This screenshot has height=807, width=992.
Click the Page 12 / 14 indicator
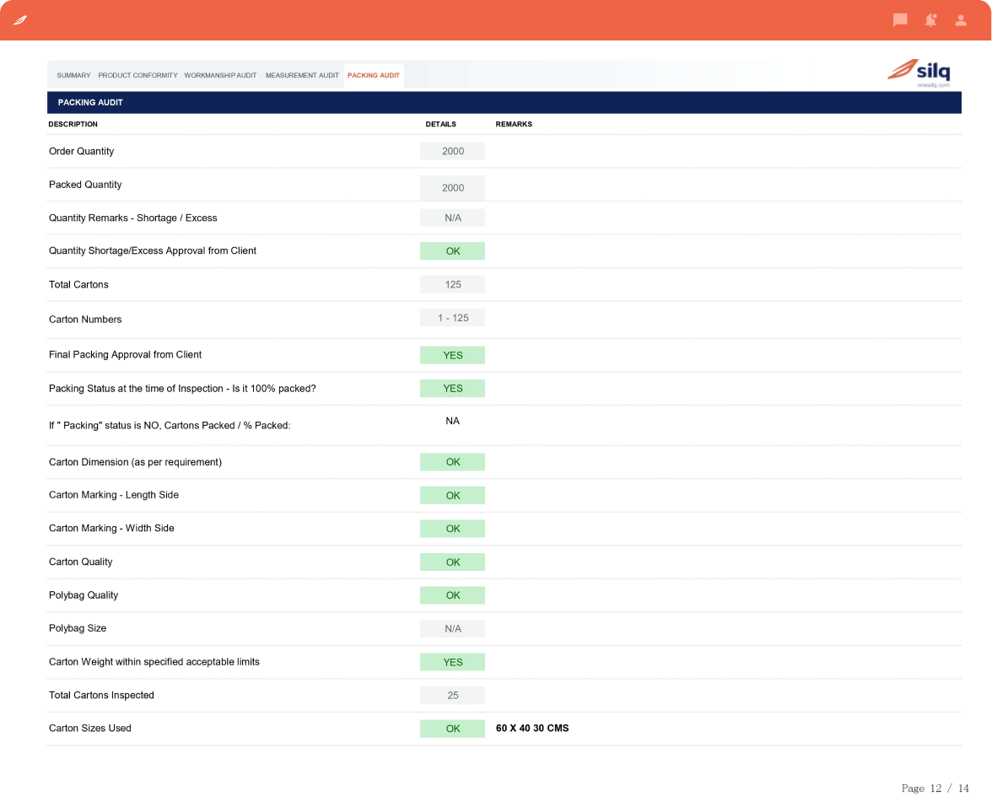tap(935, 788)
